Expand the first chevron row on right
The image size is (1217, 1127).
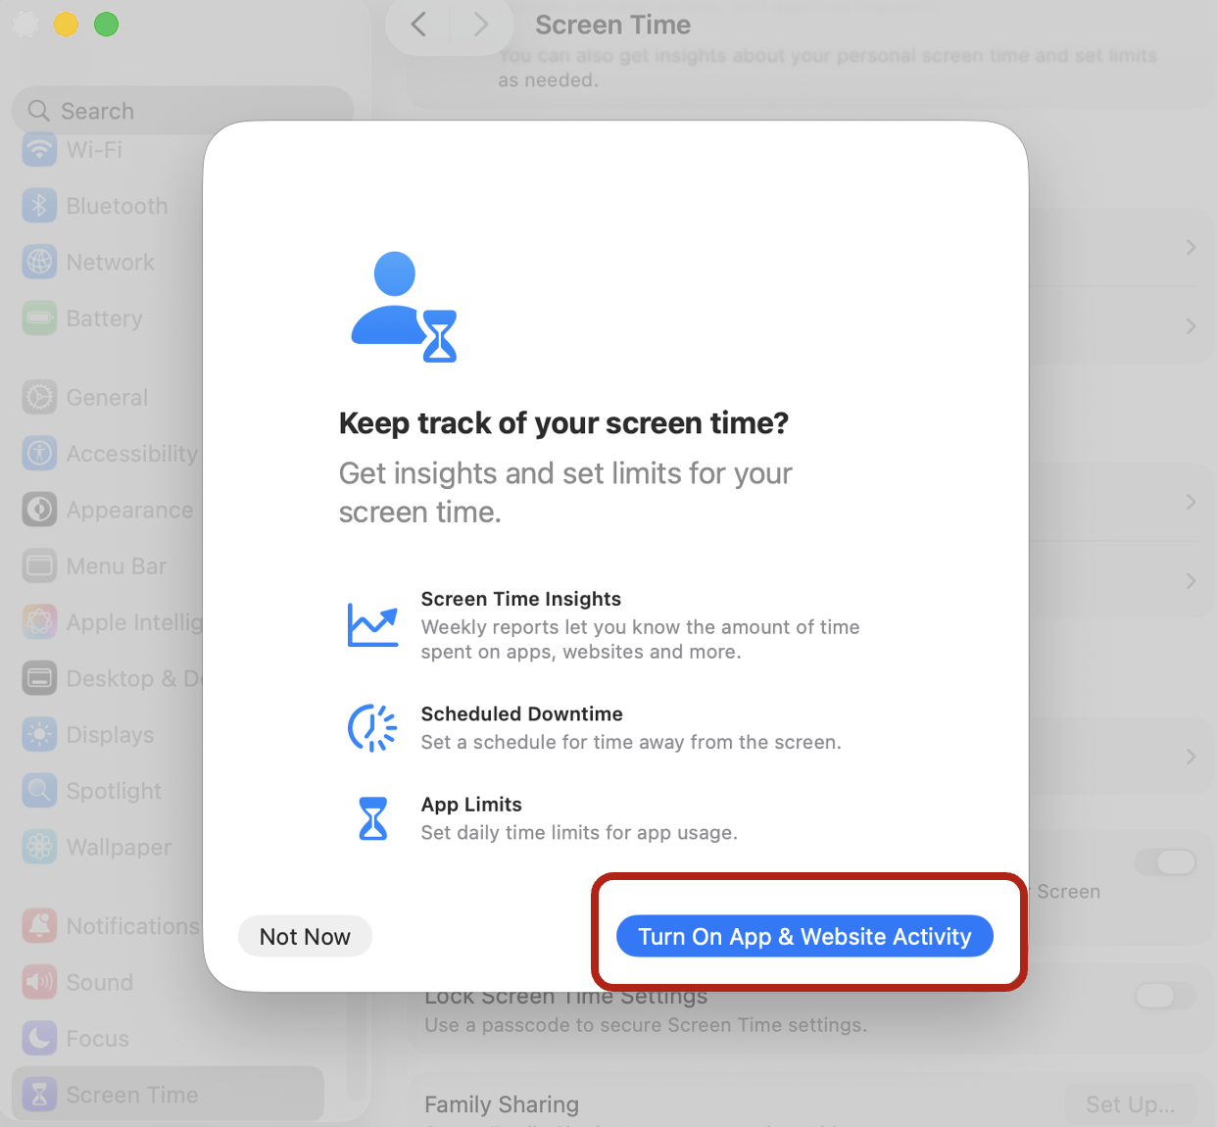pos(1191,247)
